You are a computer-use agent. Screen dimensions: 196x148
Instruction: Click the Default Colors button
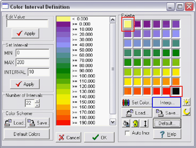27,134
